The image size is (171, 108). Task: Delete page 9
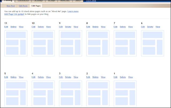68,27
